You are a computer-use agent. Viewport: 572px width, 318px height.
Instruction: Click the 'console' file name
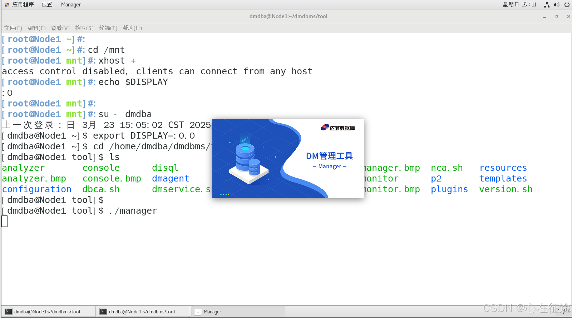pos(101,168)
